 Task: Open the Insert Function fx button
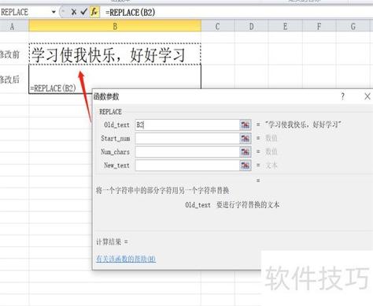[94, 12]
